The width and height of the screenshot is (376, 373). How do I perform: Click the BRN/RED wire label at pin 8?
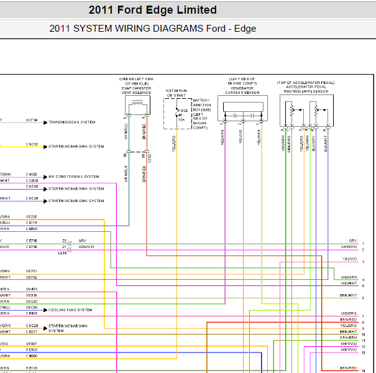349,320
